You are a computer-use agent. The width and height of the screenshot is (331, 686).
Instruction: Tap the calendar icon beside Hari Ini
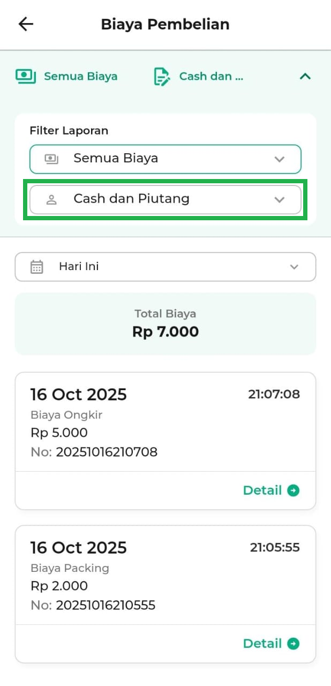click(36, 267)
